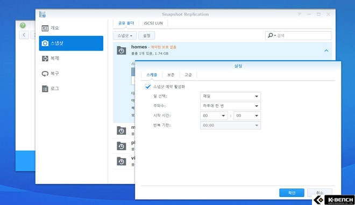Click the Snapshot Replication app icon in title bar
This screenshot has height=205, width=355.
tap(42, 14)
